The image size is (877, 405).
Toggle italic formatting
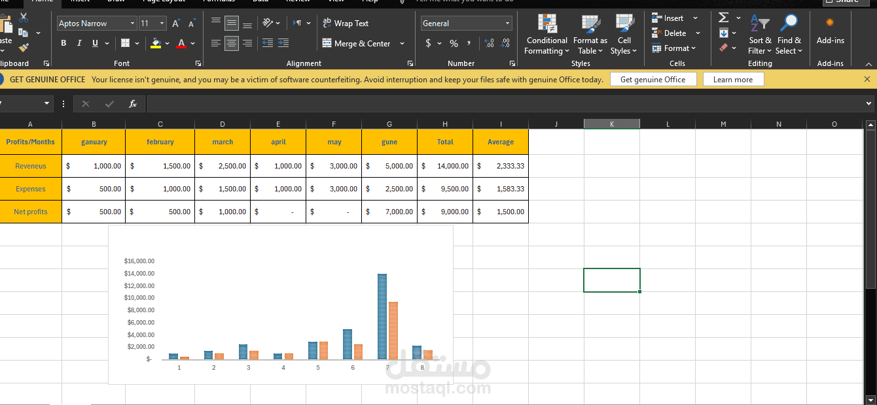click(79, 43)
